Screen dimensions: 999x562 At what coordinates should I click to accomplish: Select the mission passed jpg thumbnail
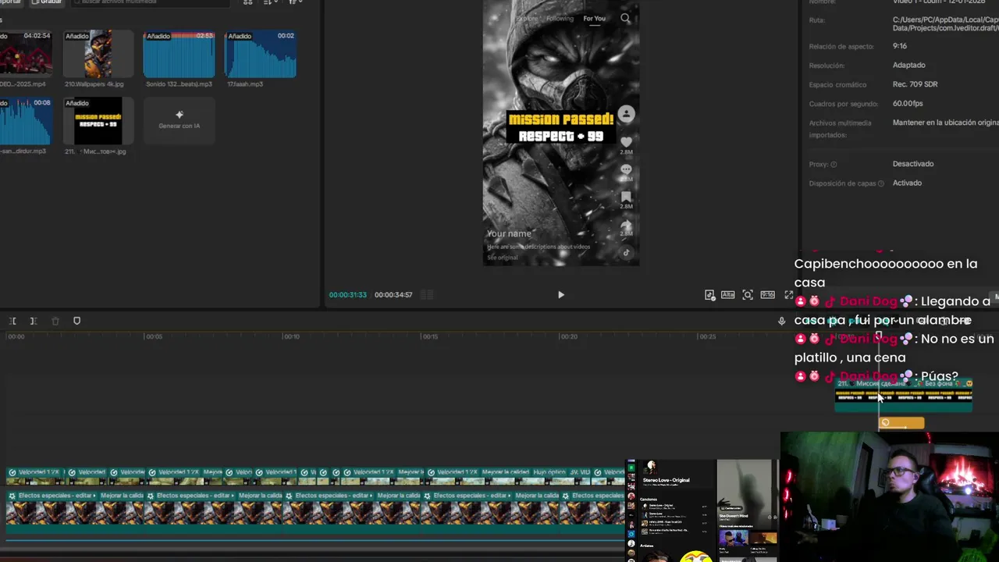pyautogui.click(x=98, y=121)
